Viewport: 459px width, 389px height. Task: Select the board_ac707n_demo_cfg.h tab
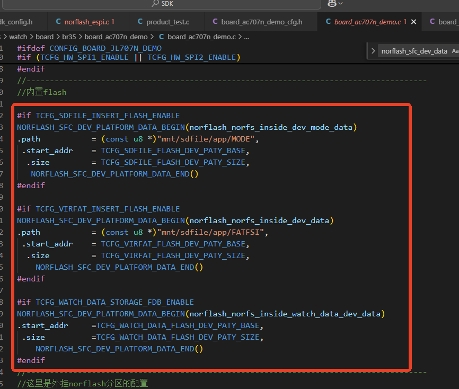pos(261,22)
